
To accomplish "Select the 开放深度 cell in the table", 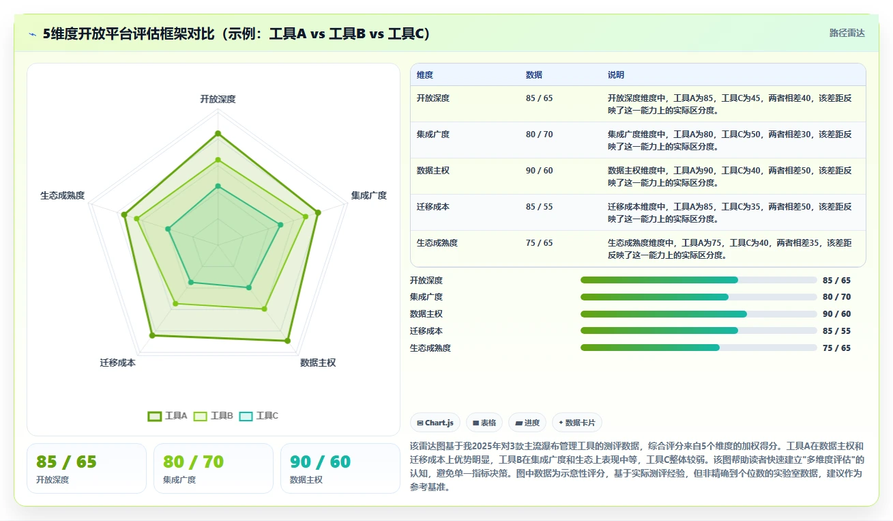I will 433,98.
